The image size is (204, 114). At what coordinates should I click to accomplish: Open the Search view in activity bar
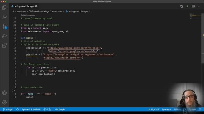pyautogui.click(x=4, y=17)
